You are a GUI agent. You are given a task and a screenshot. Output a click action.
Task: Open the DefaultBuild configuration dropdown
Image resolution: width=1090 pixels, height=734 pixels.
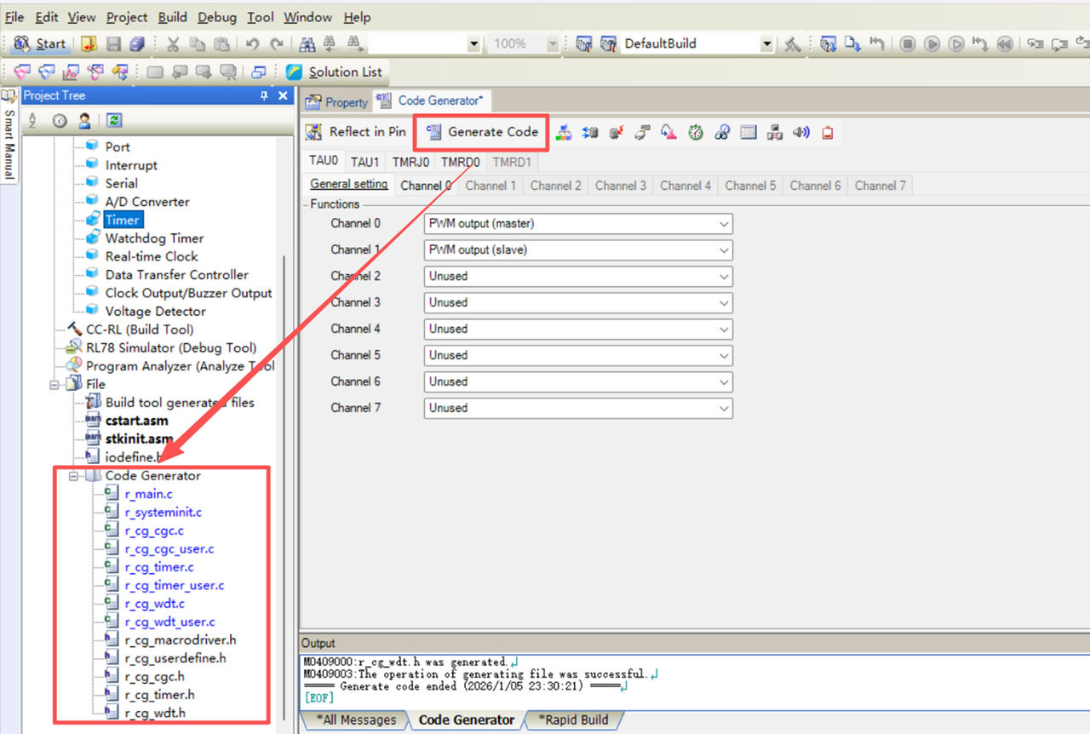tap(766, 43)
